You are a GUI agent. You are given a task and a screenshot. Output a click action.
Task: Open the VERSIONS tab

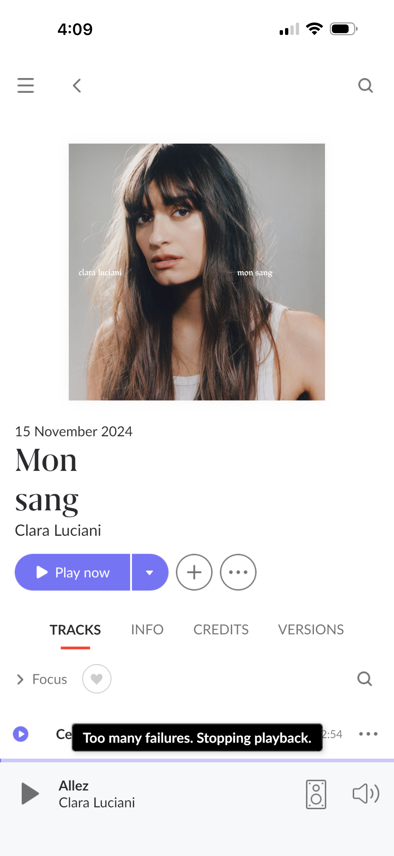[x=311, y=630]
